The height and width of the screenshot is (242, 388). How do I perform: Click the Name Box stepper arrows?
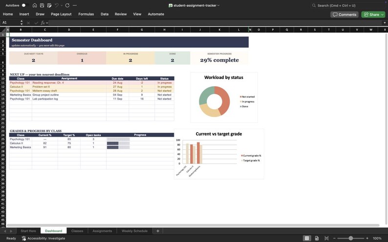(22, 22)
